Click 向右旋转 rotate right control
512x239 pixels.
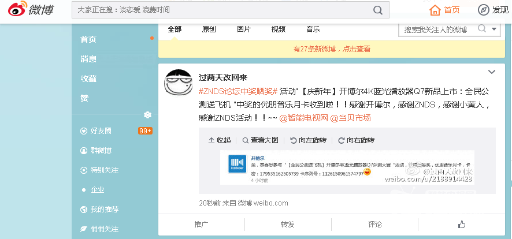[x=356, y=140]
